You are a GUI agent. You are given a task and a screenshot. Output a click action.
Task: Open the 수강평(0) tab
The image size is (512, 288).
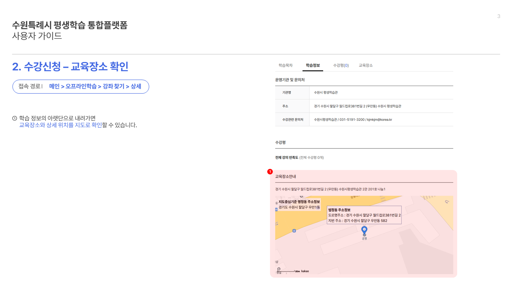pos(341,65)
